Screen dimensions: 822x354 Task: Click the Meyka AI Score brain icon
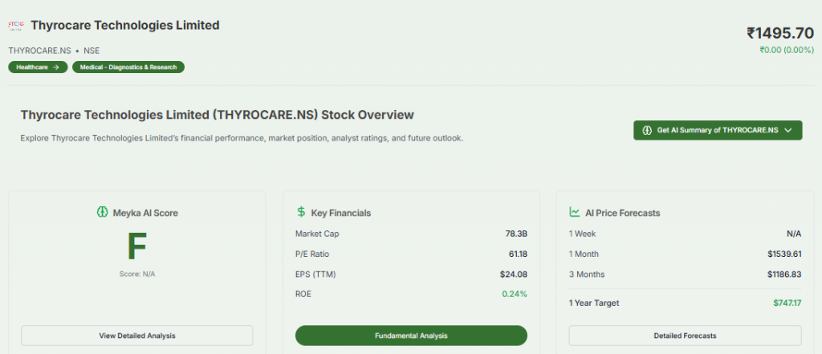102,213
